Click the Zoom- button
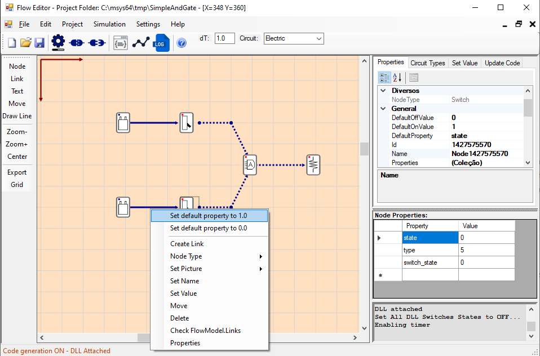Screen dimensions: 540x356 click(x=17, y=132)
